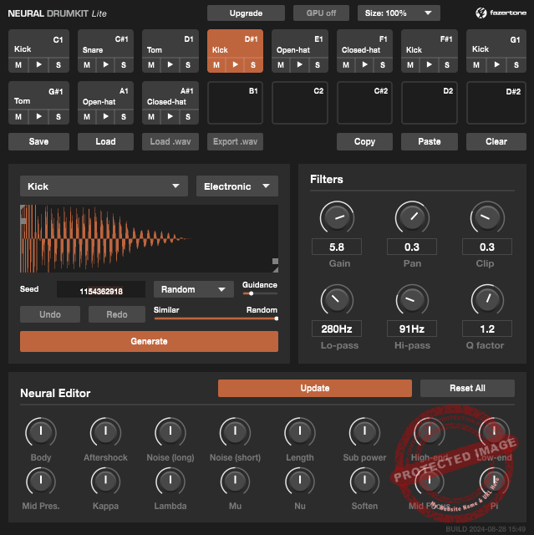Click the Redo button
The height and width of the screenshot is (535, 534).
click(117, 314)
